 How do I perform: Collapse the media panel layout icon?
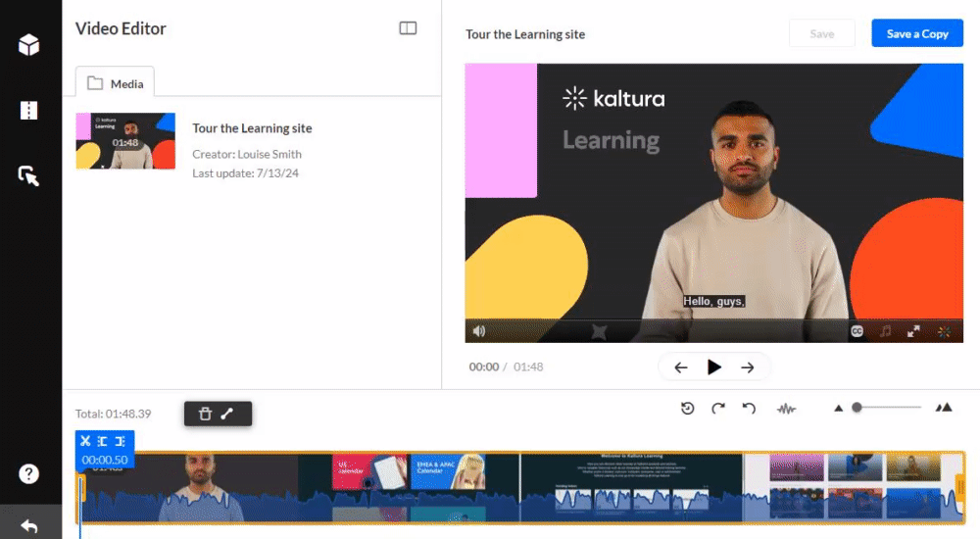(408, 28)
